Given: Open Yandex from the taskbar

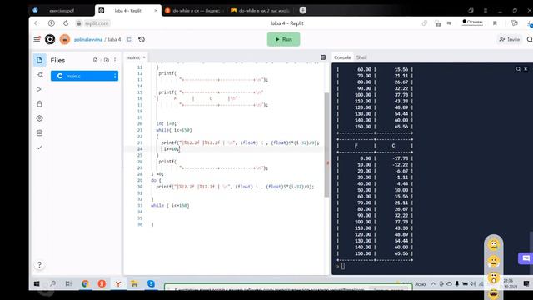Looking at the screenshot, I should click(102, 283).
